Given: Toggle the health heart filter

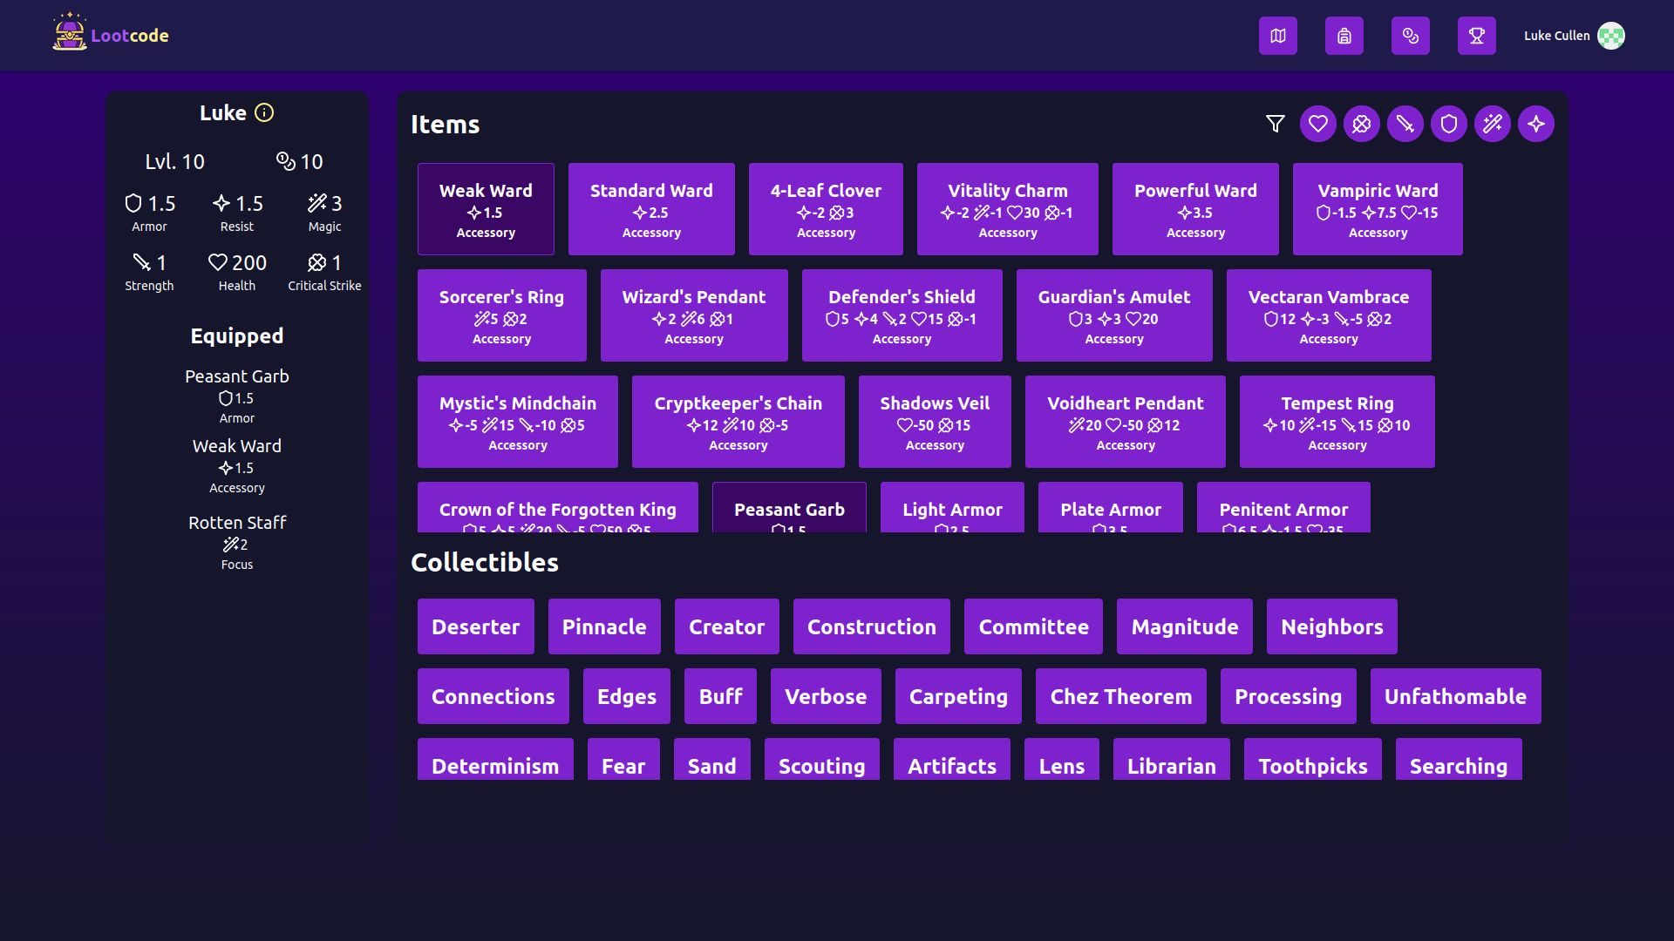Looking at the screenshot, I should click(1318, 124).
